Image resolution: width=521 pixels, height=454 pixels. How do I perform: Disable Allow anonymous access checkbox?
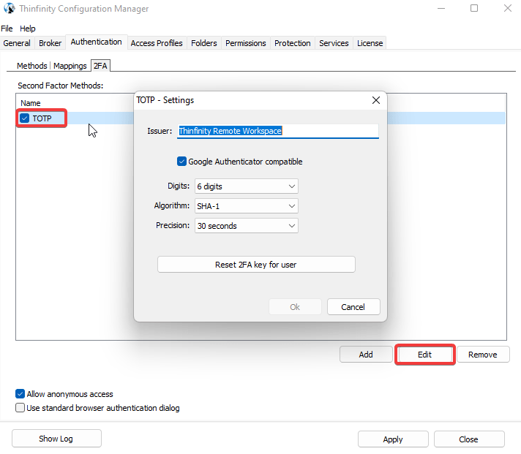[x=20, y=394]
